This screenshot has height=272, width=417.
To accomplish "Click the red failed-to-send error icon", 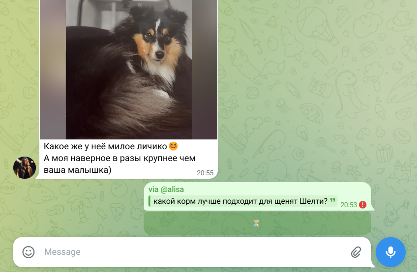I will (x=362, y=205).
